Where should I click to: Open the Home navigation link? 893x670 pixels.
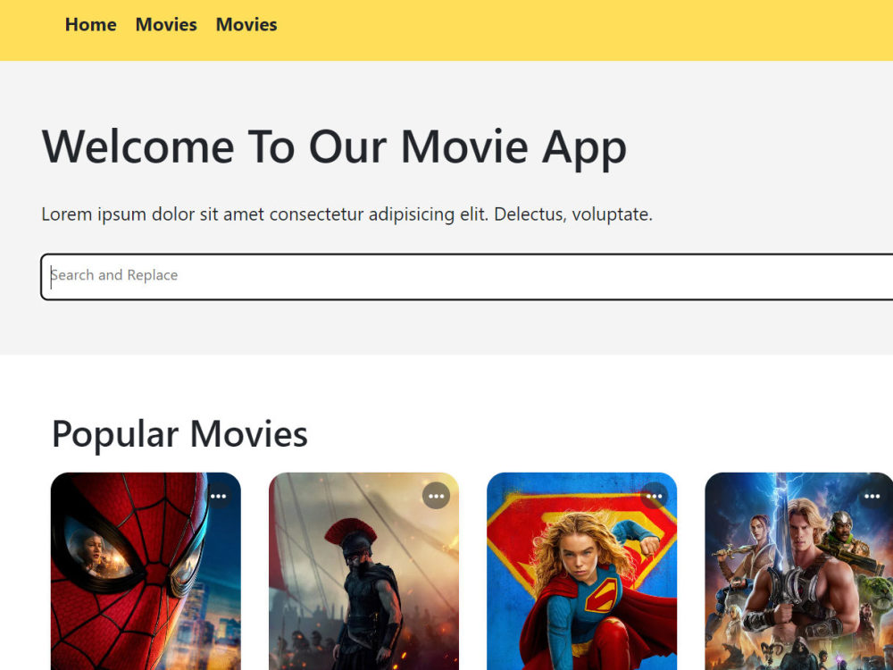(x=90, y=24)
